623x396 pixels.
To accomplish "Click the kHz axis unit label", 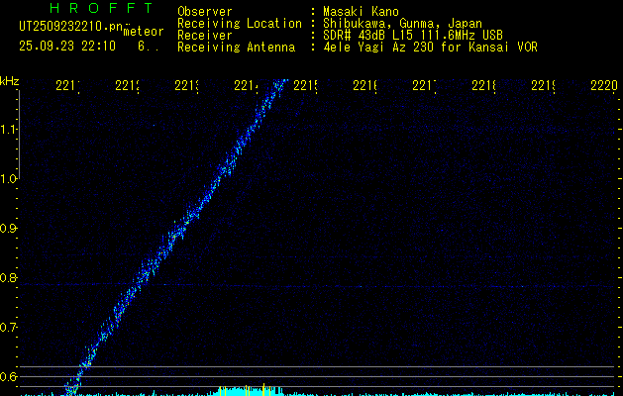I will click(x=10, y=80).
